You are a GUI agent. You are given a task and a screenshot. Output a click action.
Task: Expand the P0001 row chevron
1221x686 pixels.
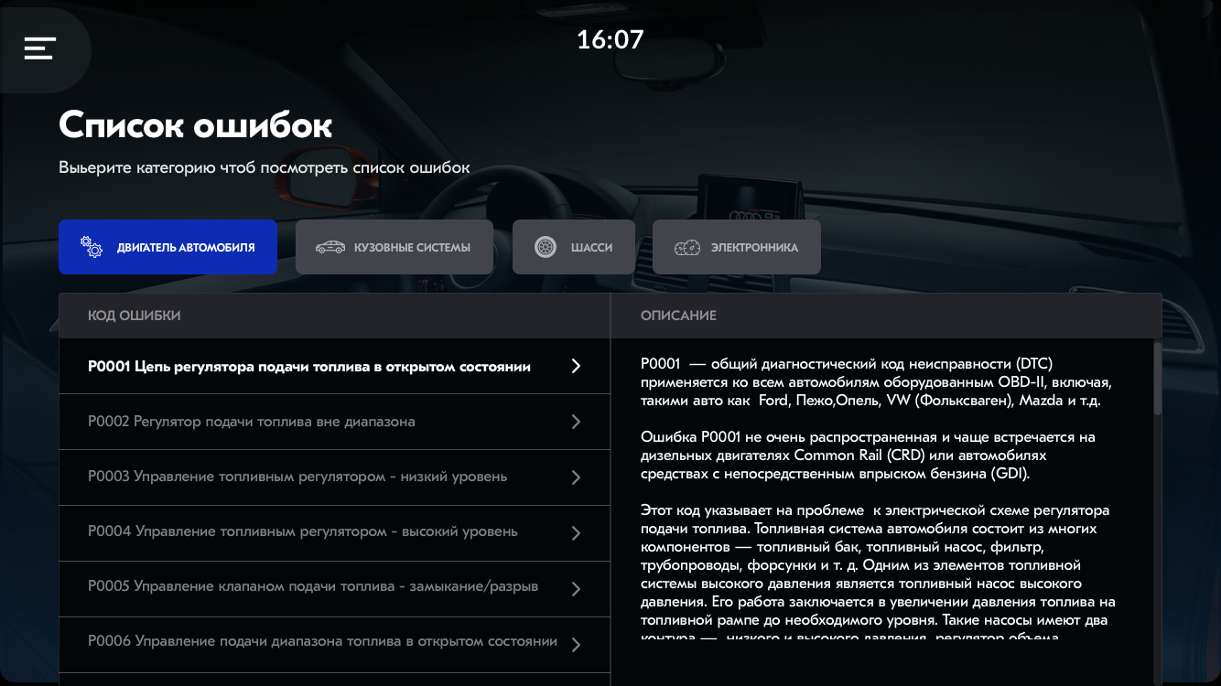tap(576, 366)
